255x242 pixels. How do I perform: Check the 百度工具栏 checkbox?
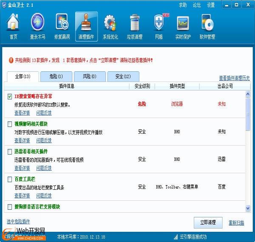[x=10, y=179]
